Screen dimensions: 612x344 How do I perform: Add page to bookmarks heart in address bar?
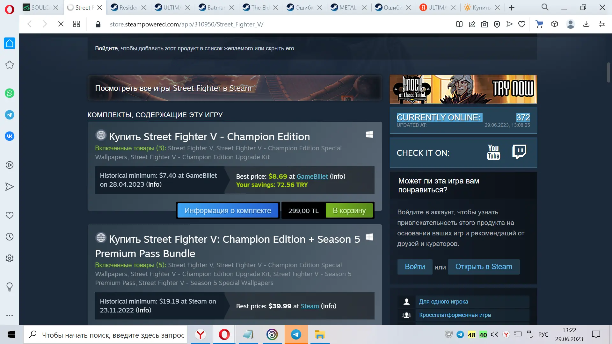click(x=522, y=24)
